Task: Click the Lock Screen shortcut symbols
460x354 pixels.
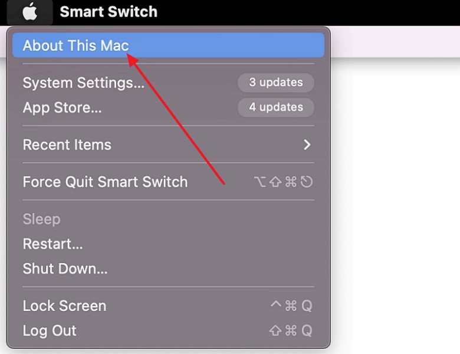Action: click(x=291, y=306)
